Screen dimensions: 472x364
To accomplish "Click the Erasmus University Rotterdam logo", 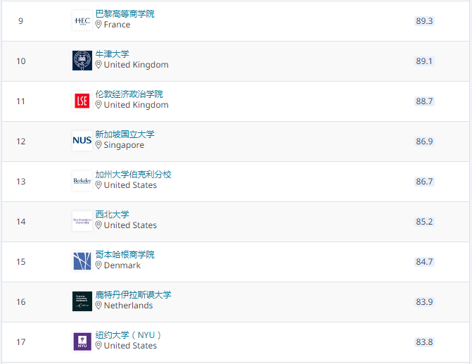I will [82, 301].
